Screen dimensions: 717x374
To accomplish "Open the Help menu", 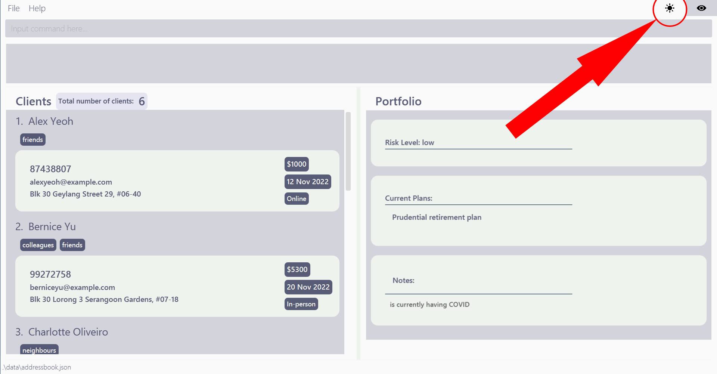I will (37, 8).
